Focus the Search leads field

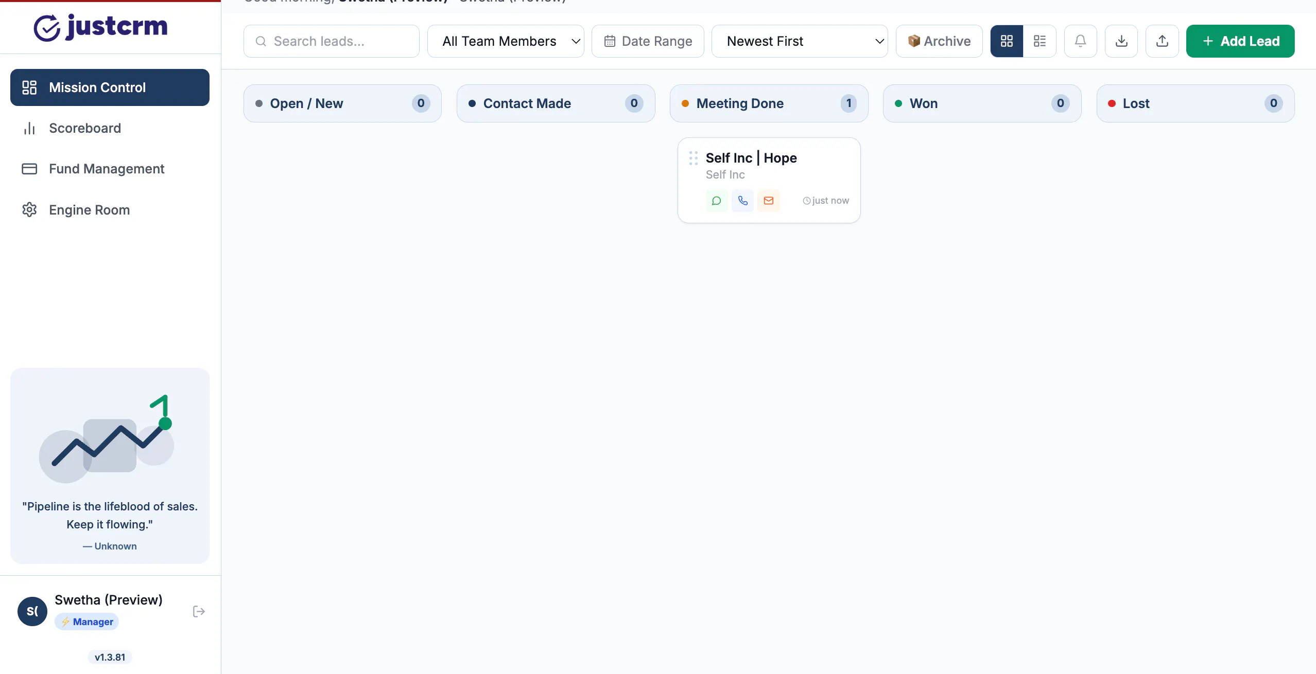(x=332, y=41)
